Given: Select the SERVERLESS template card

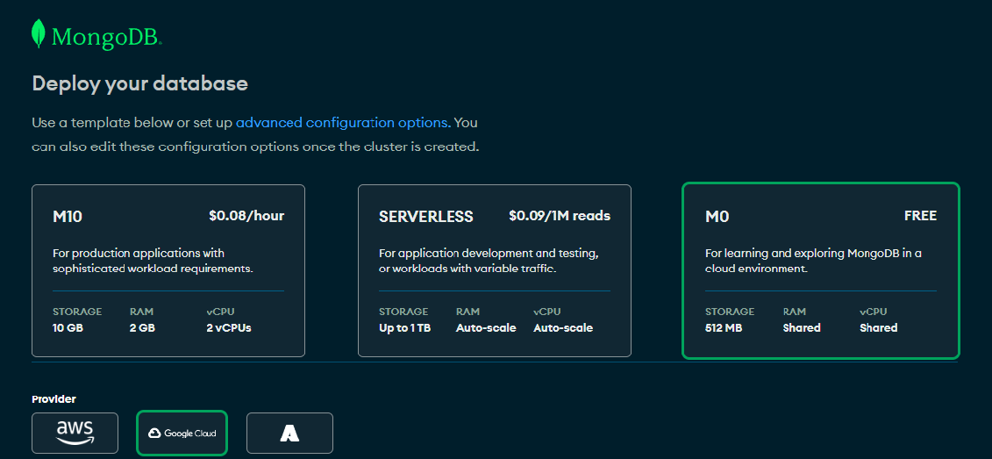Looking at the screenshot, I should (x=495, y=271).
